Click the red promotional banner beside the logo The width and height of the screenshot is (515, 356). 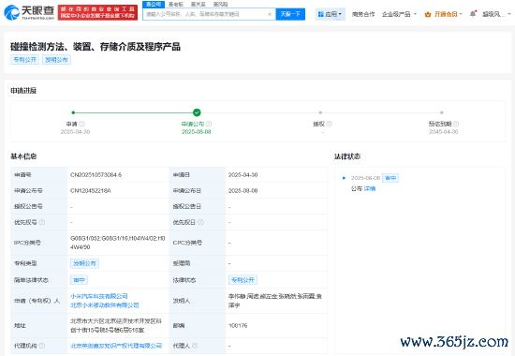[97, 12]
